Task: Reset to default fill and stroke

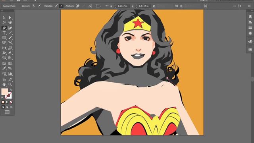Action: [2, 97]
